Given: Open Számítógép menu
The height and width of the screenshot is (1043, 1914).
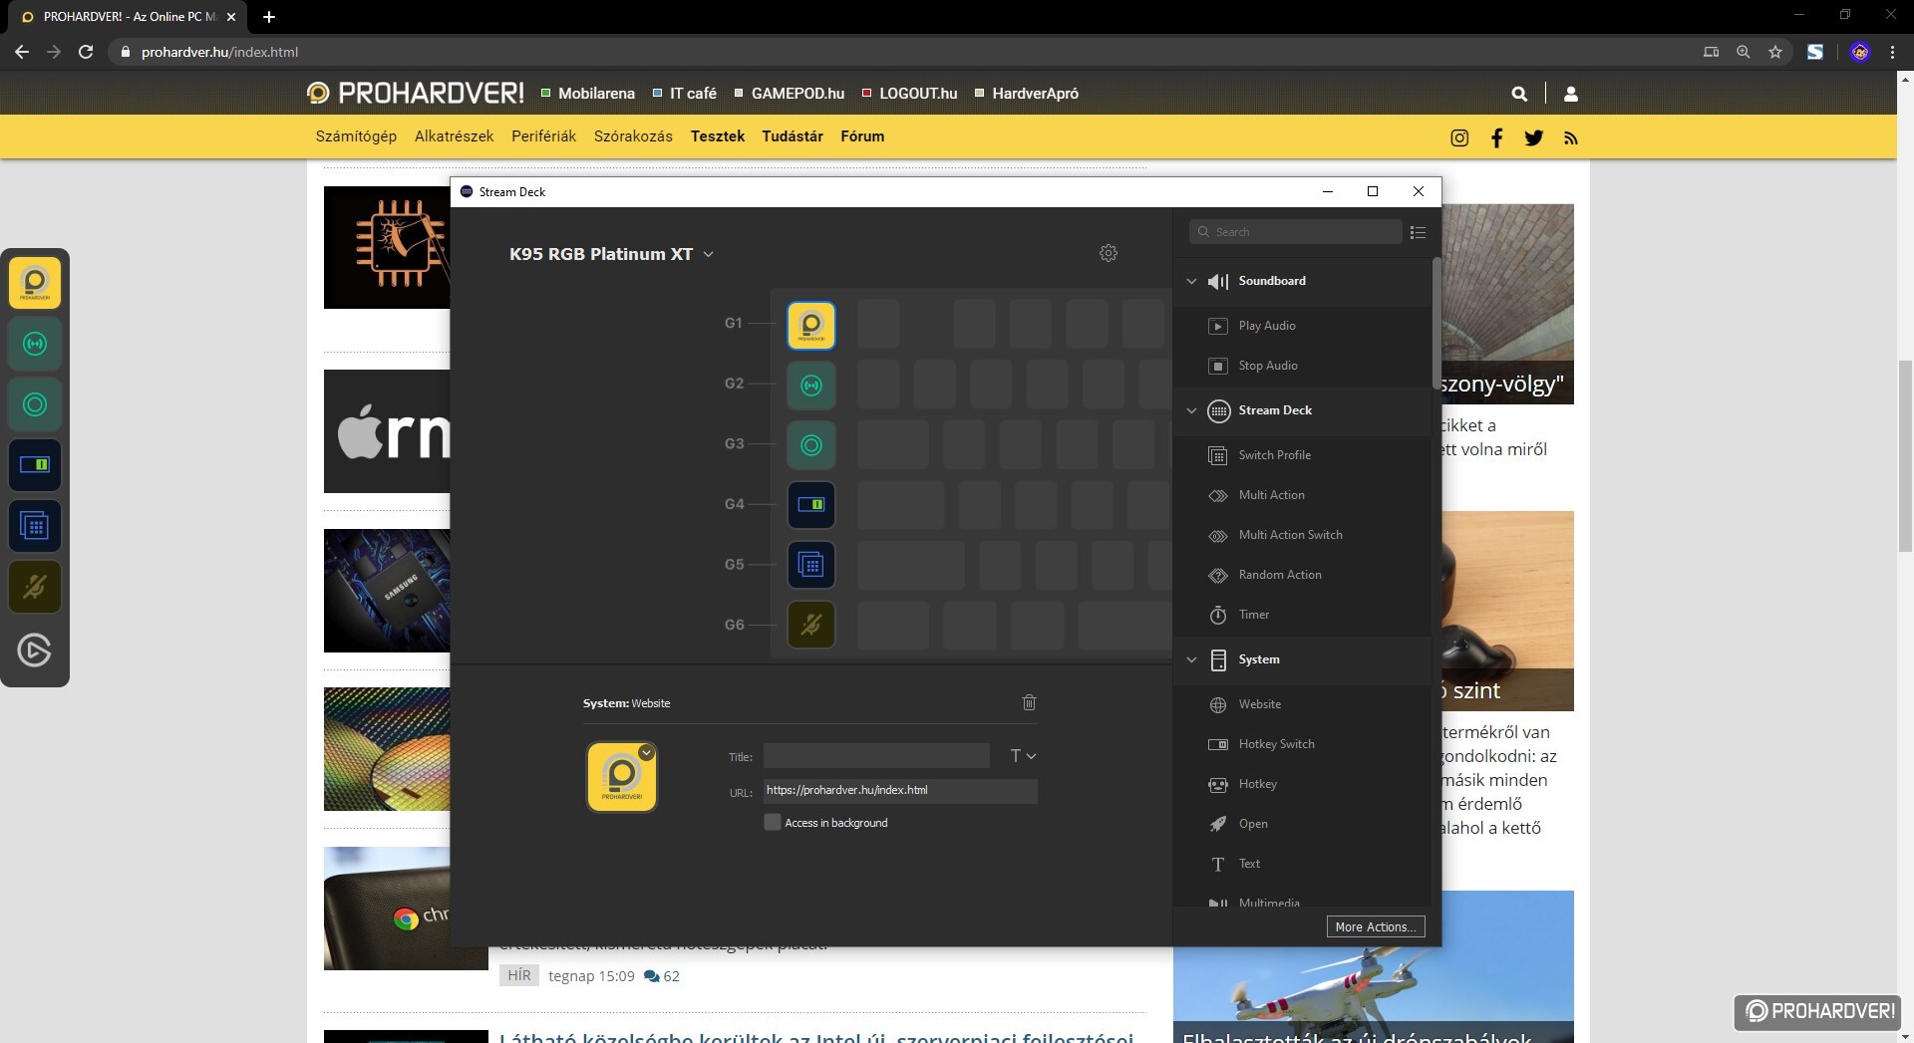Looking at the screenshot, I should point(356,136).
